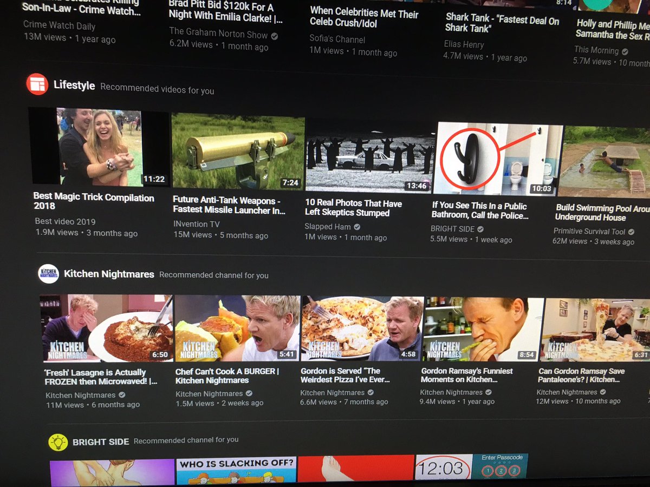Open the BRIGHT SIDE section heading

click(x=101, y=442)
